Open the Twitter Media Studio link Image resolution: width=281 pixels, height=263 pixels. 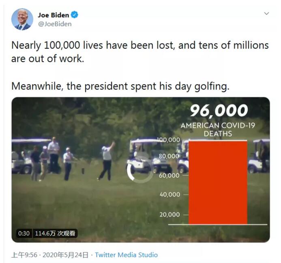coord(126,255)
